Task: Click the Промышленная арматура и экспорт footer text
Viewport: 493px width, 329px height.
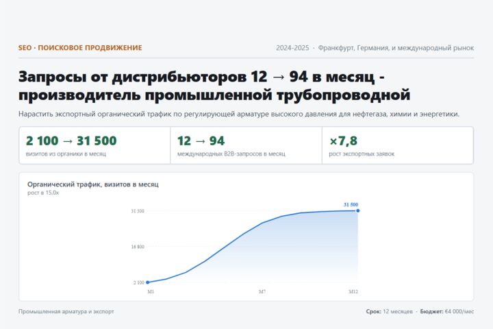Action: [66, 311]
